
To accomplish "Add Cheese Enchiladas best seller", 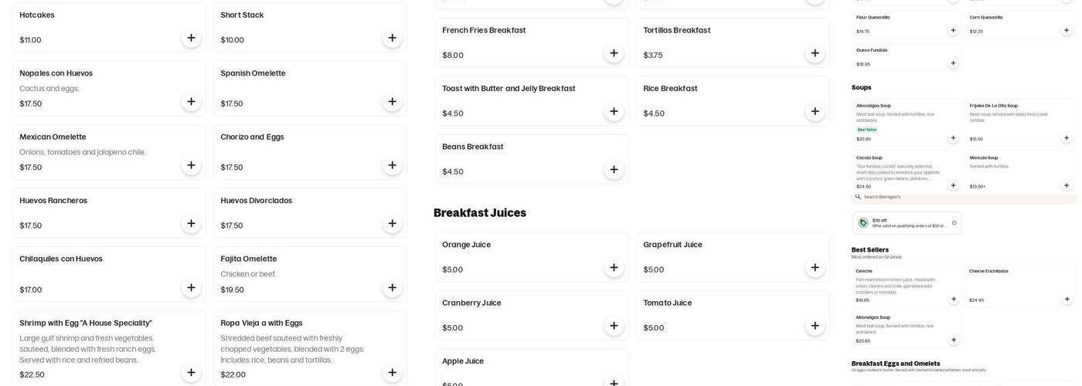I will [x=1067, y=300].
